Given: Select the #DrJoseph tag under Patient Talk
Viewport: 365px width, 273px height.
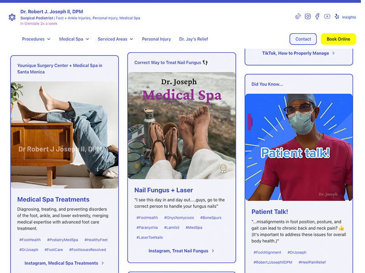Looking at the screenshot, I should pos(297,253).
